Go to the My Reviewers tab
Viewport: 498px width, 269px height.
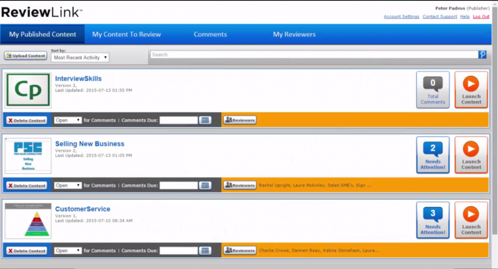coord(294,34)
